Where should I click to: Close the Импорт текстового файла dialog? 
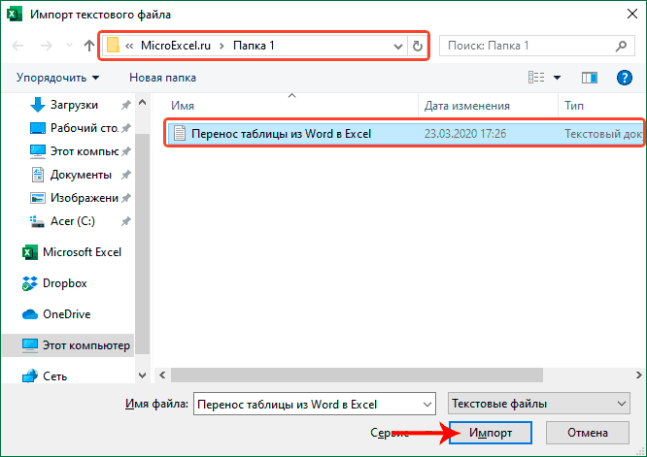pos(631,14)
